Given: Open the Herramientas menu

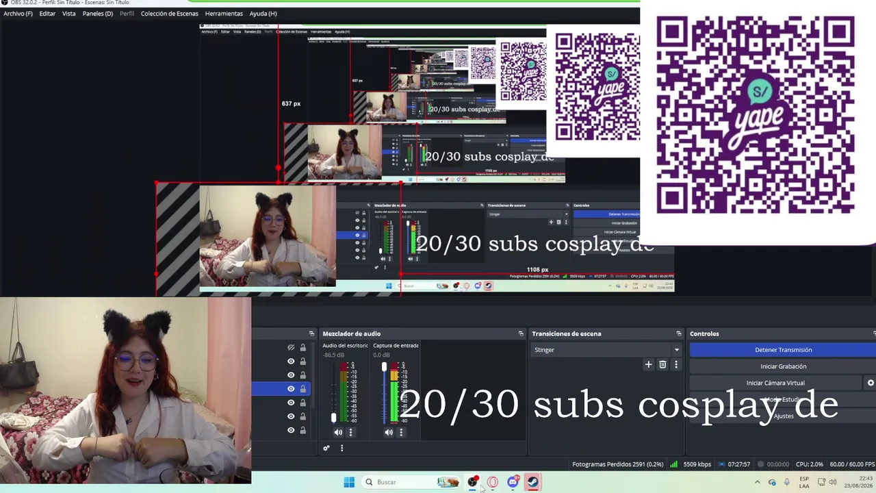Looking at the screenshot, I should point(224,14).
